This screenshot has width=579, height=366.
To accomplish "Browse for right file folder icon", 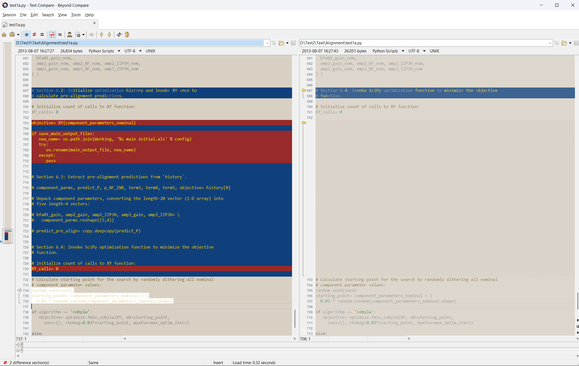I will [x=564, y=43].
